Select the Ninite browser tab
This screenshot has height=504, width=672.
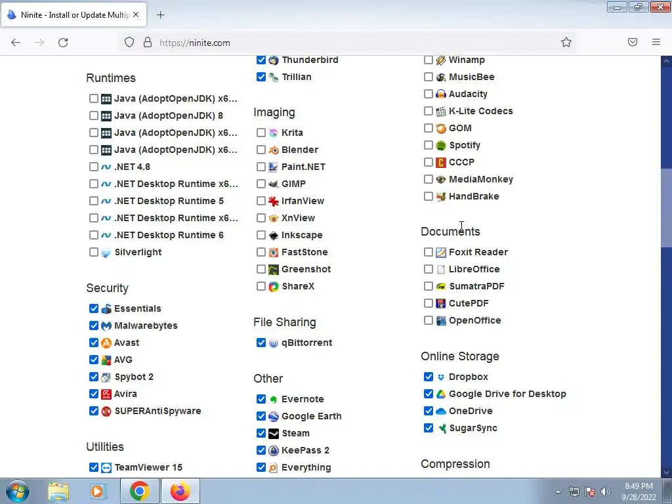point(73,14)
